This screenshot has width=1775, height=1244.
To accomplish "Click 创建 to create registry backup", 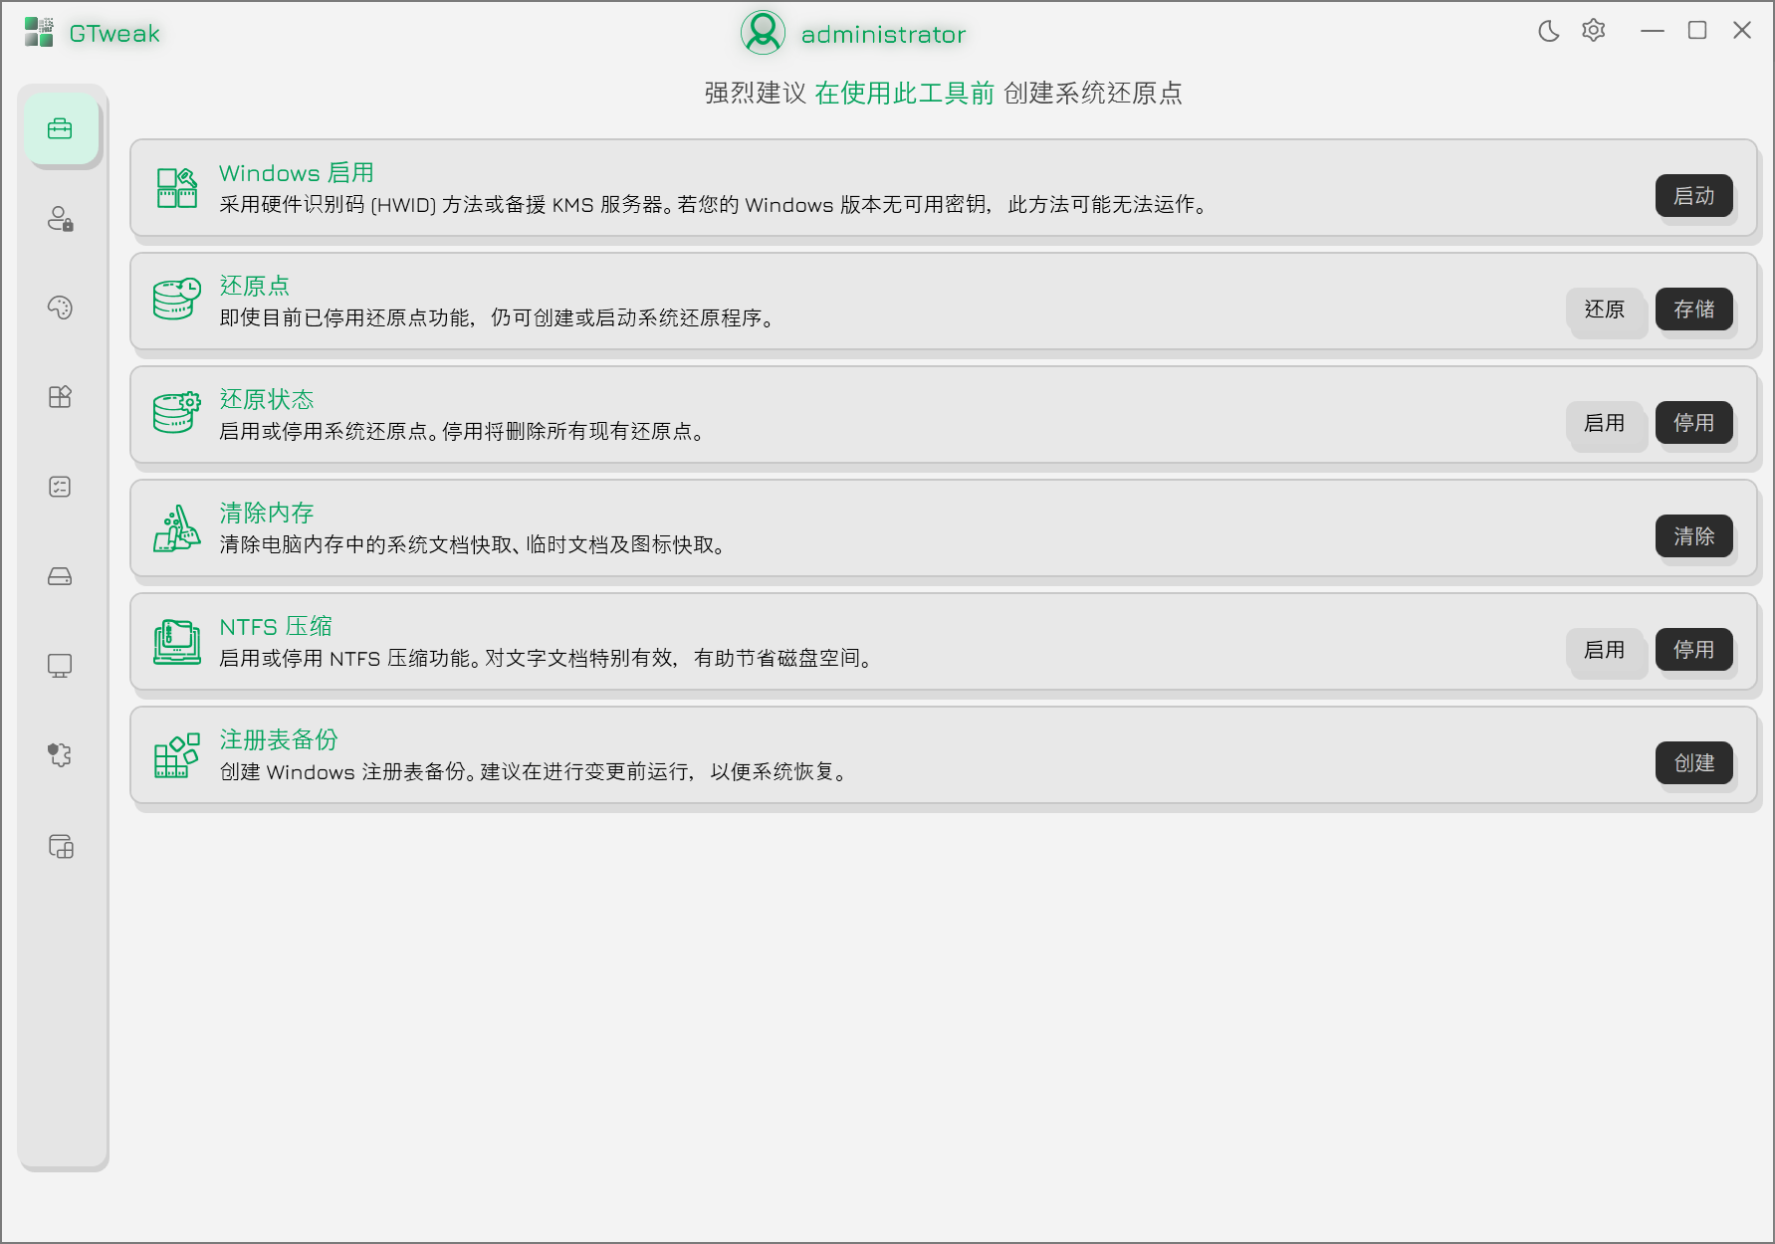I will click(1694, 763).
